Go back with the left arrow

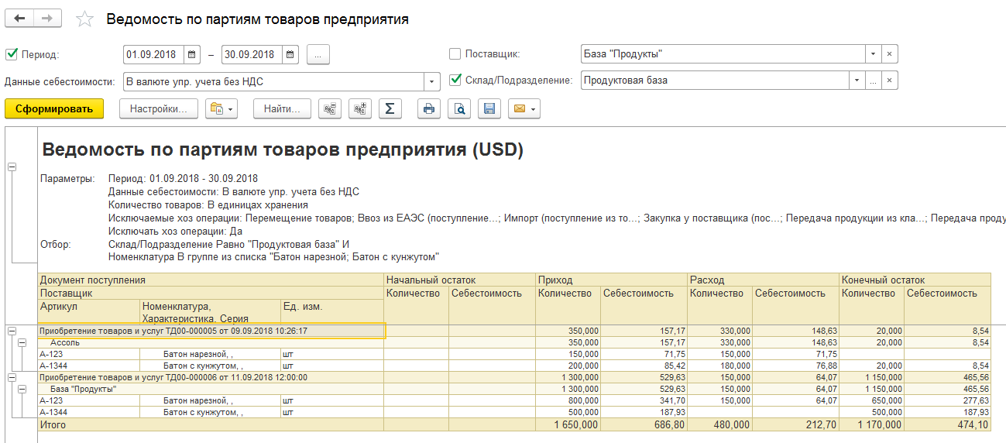click(20, 19)
